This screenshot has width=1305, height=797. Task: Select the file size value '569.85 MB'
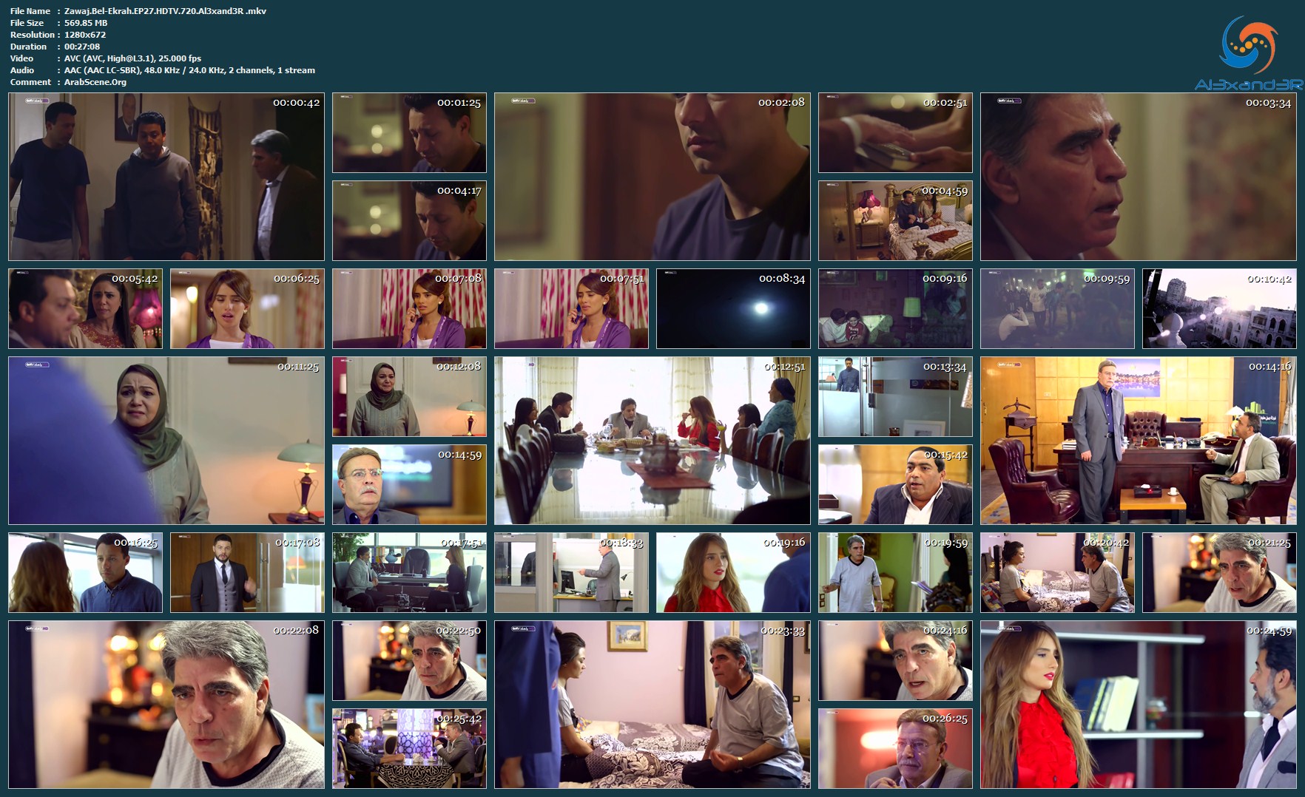(86, 23)
